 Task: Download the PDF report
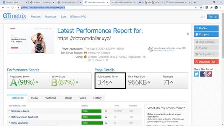[206, 62]
